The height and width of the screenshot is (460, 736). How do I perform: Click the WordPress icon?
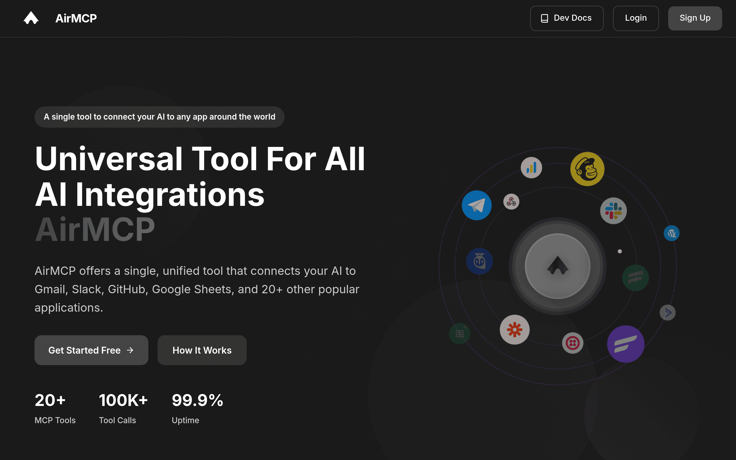(672, 233)
